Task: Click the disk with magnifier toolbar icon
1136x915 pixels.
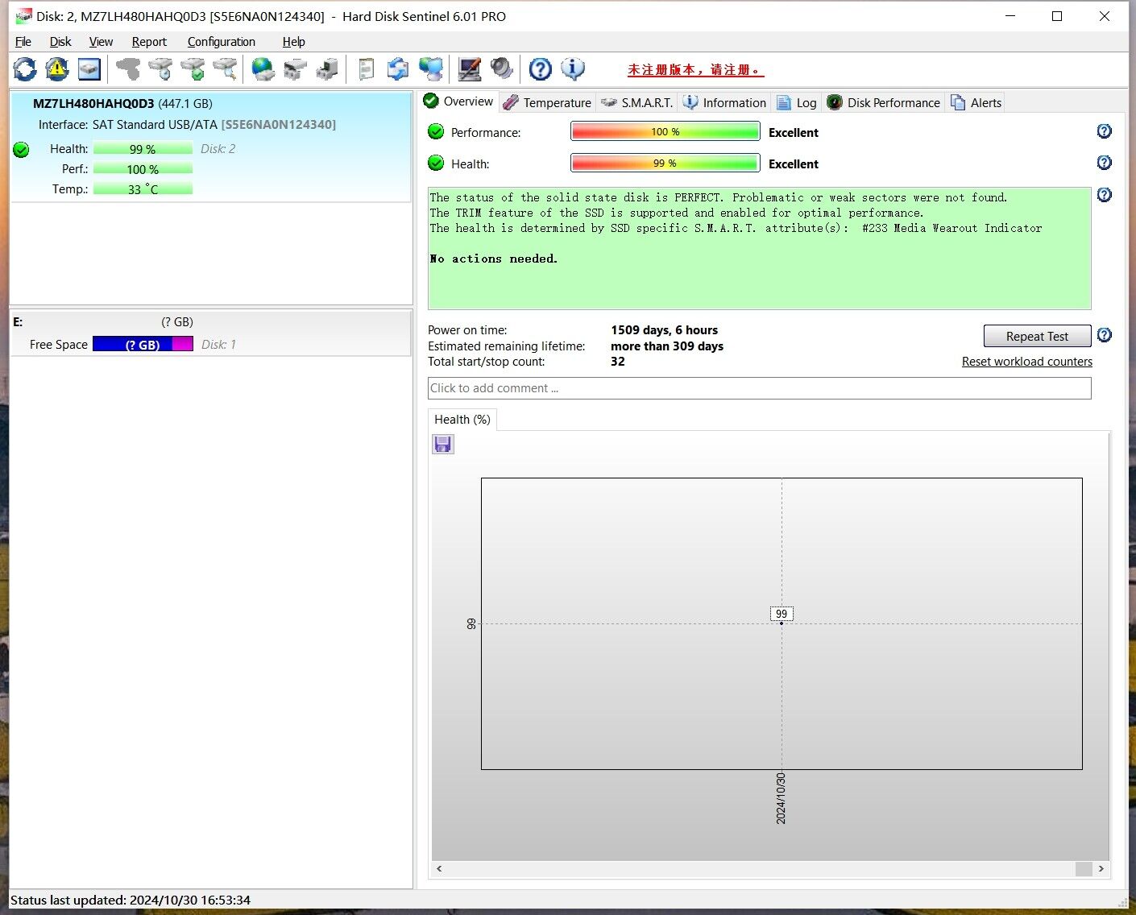Action: click(x=225, y=69)
